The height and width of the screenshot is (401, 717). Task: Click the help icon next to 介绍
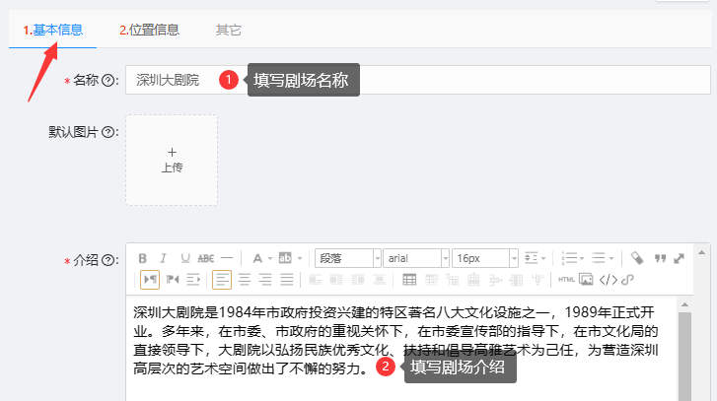pyautogui.click(x=108, y=260)
